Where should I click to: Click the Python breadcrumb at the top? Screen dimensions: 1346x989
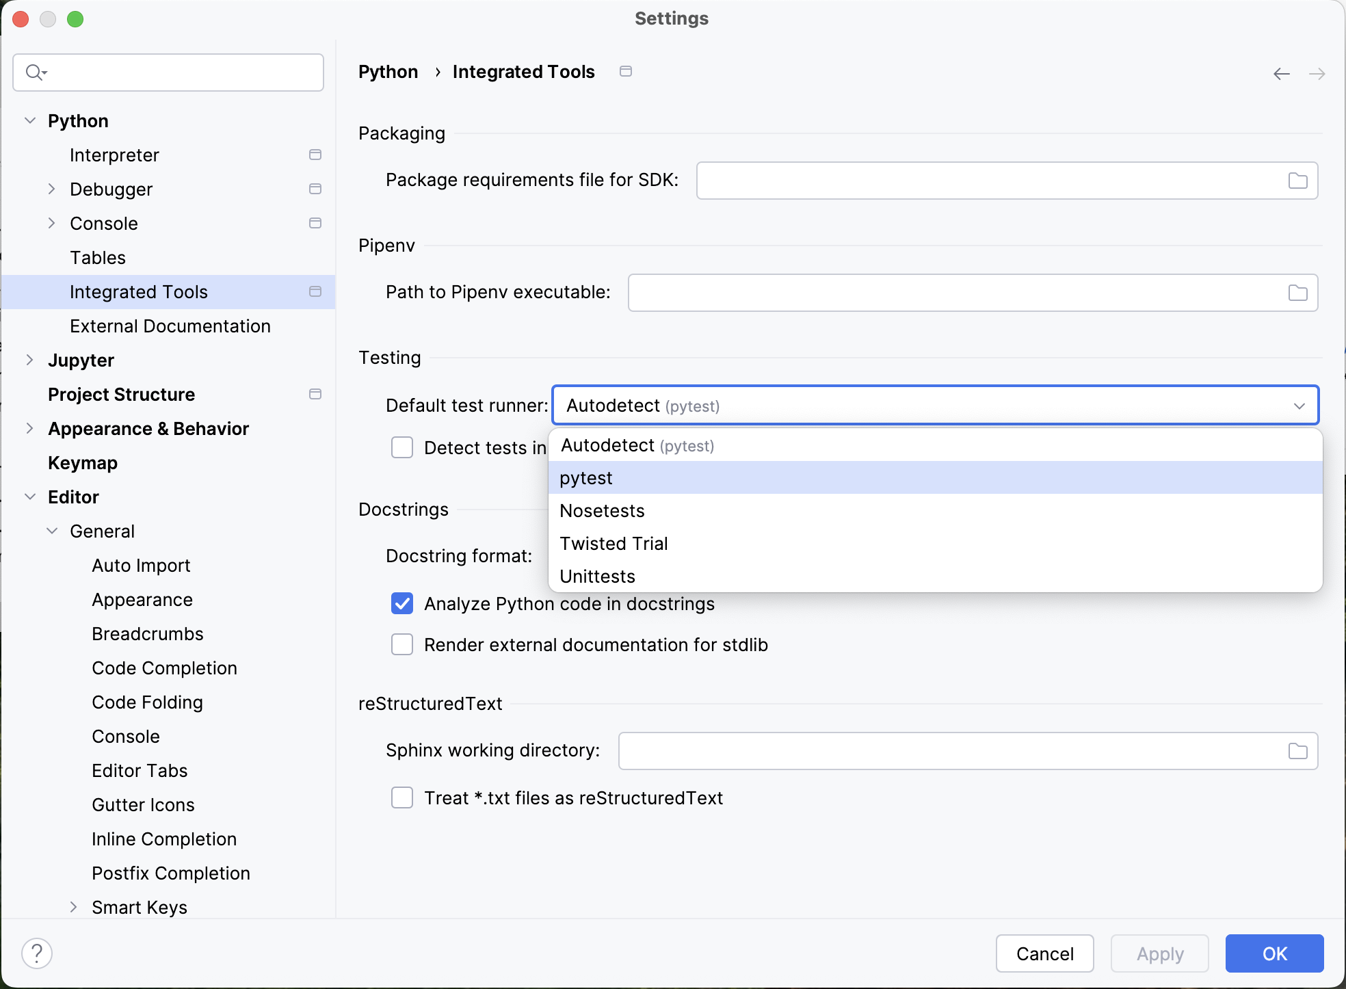coord(388,71)
